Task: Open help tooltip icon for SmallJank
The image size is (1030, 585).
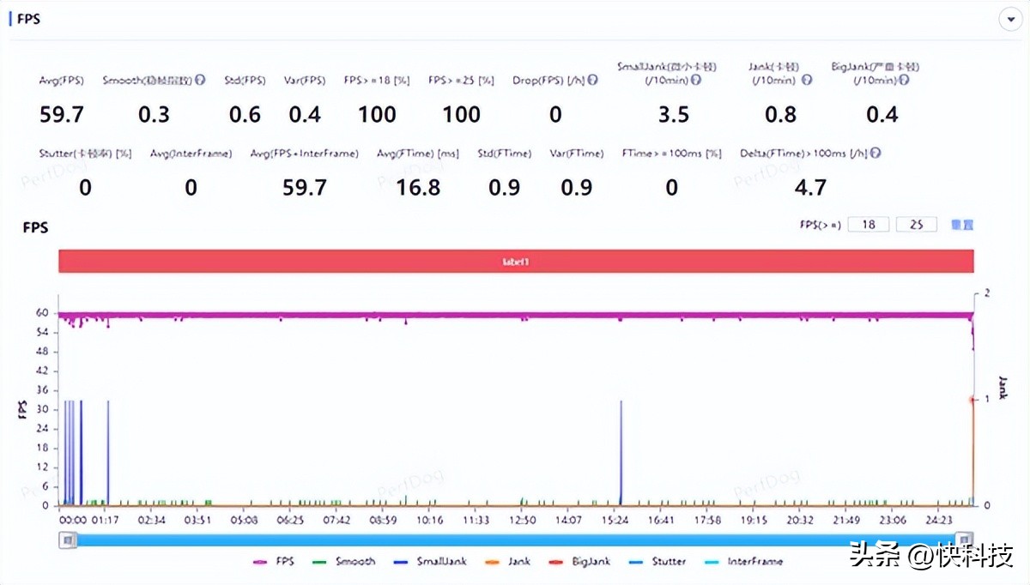Action: (696, 81)
